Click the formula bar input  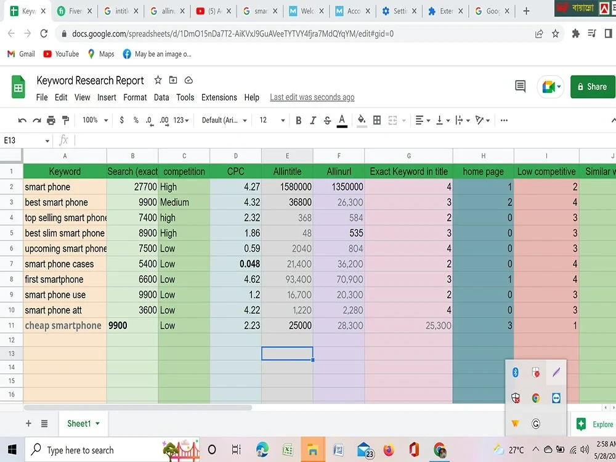pyautogui.click(x=346, y=140)
